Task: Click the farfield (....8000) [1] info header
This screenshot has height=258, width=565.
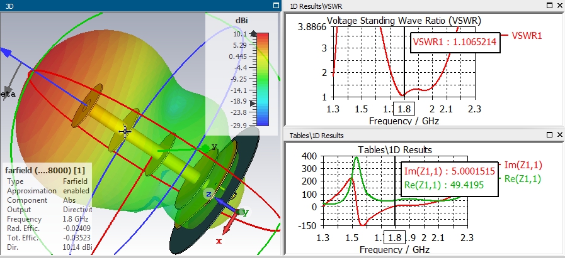Action: [45, 169]
